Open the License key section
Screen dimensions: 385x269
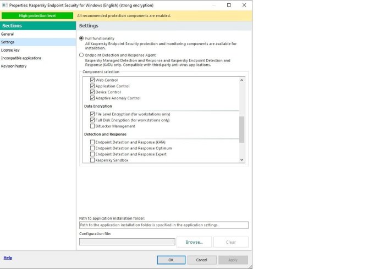click(38, 50)
